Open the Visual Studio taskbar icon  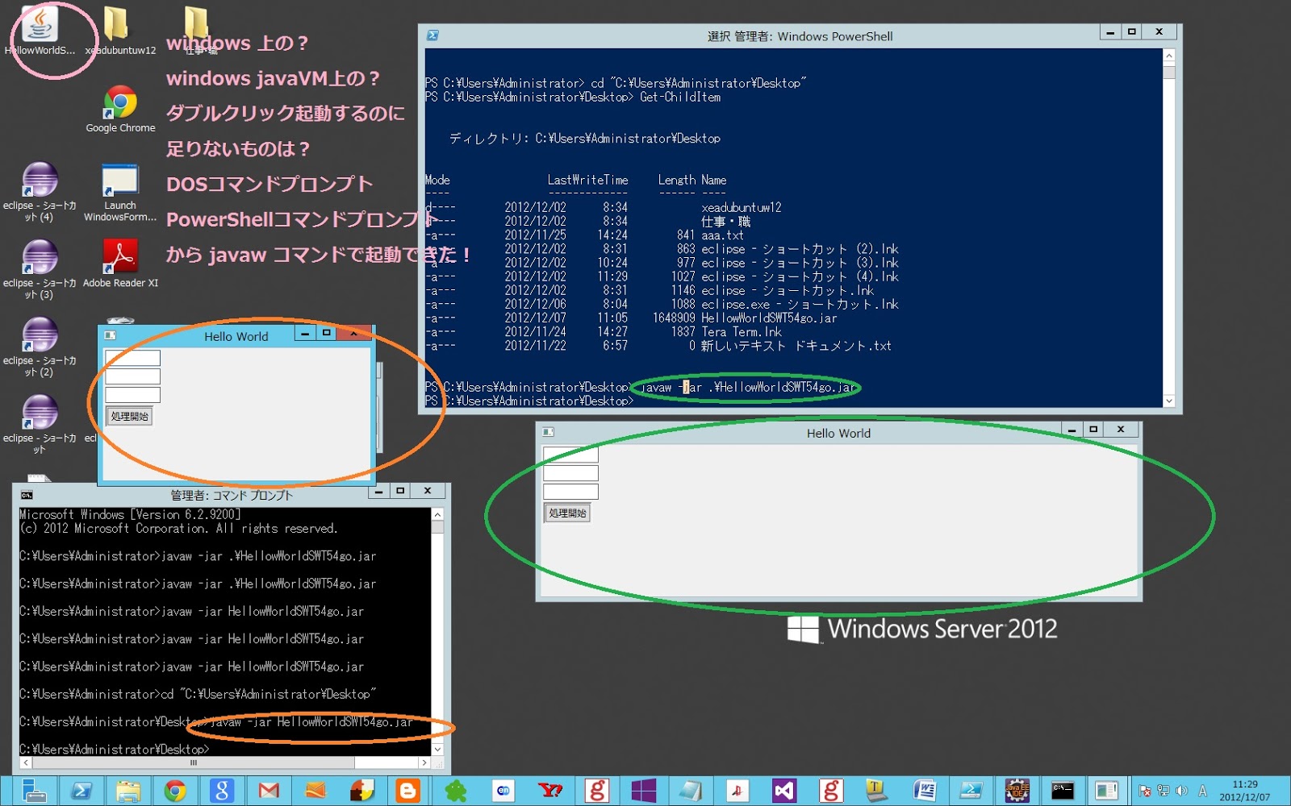tap(783, 791)
